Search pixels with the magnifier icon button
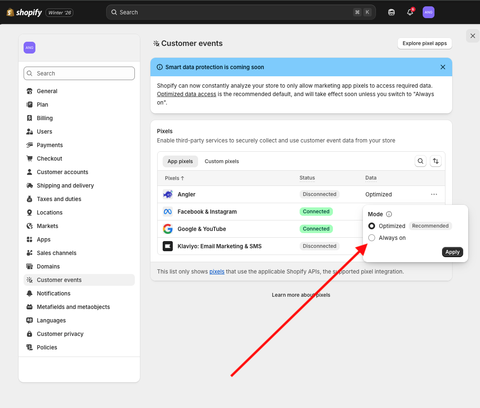Viewport: 480px width, 408px height. (x=420, y=161)
